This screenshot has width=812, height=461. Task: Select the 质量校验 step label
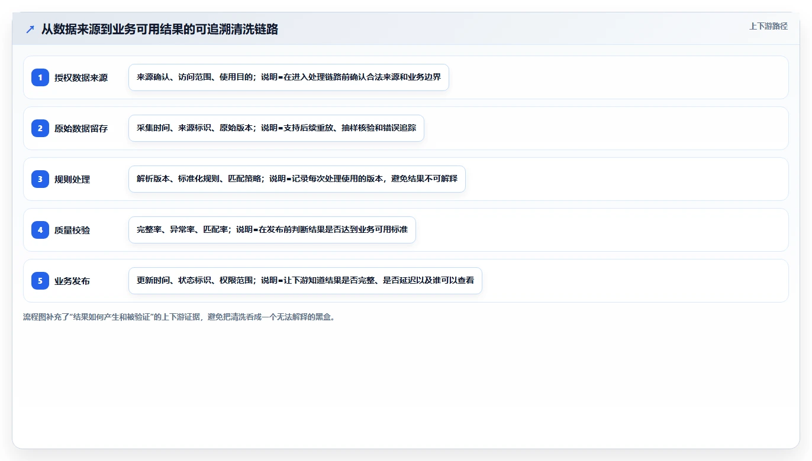coord(72,230)
